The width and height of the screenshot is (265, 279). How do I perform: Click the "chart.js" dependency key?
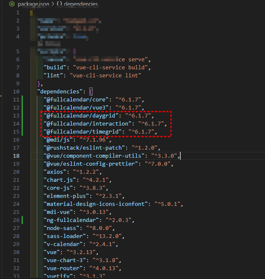click(x=60, y=180)
